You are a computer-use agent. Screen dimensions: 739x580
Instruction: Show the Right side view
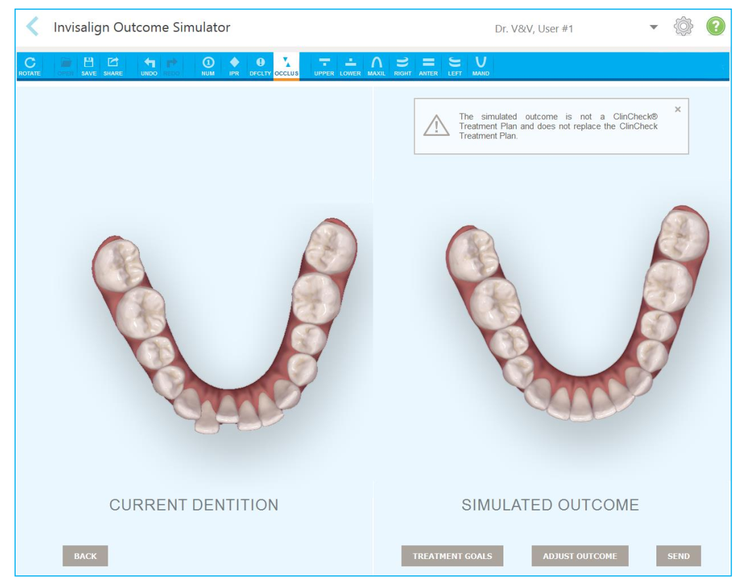click(402, 66)
